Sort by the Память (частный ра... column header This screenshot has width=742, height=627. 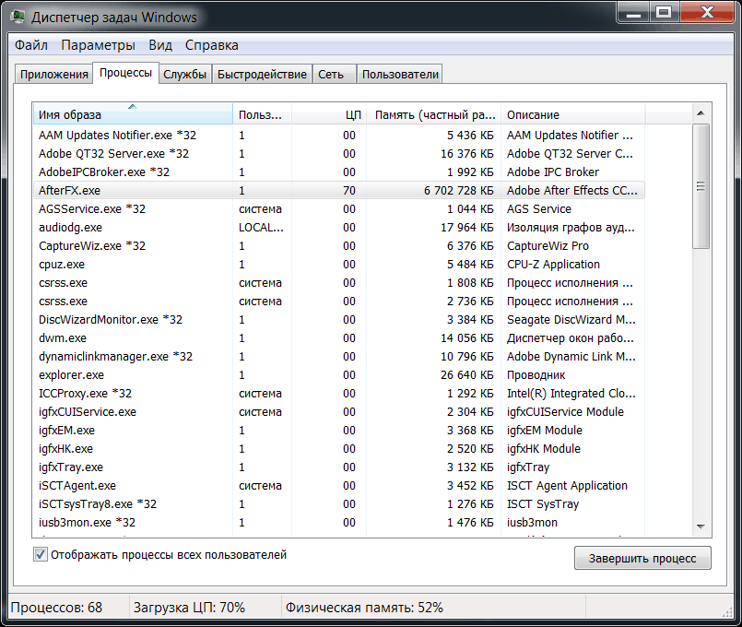[x=433, y=114]
